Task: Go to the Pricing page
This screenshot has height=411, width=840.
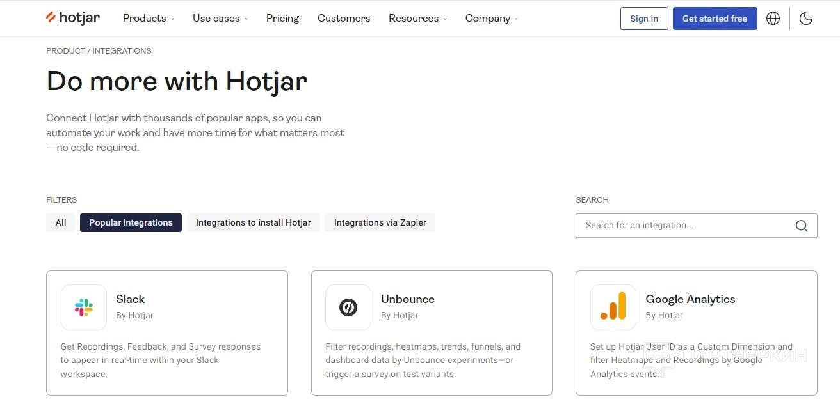Action: [282, 19]
